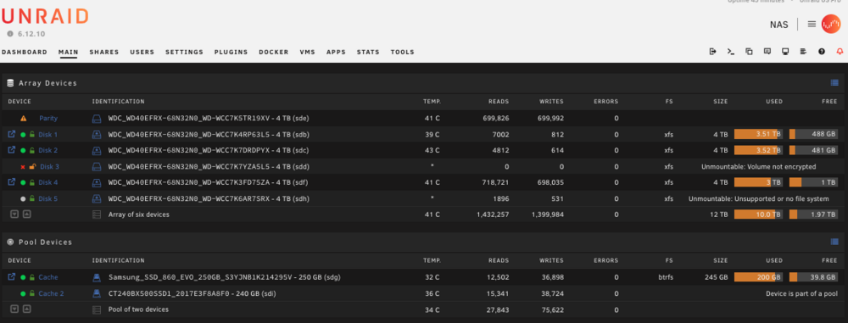Open the Disk 4 device link
The height and width of the screenshot is (323, 848).
47,182
